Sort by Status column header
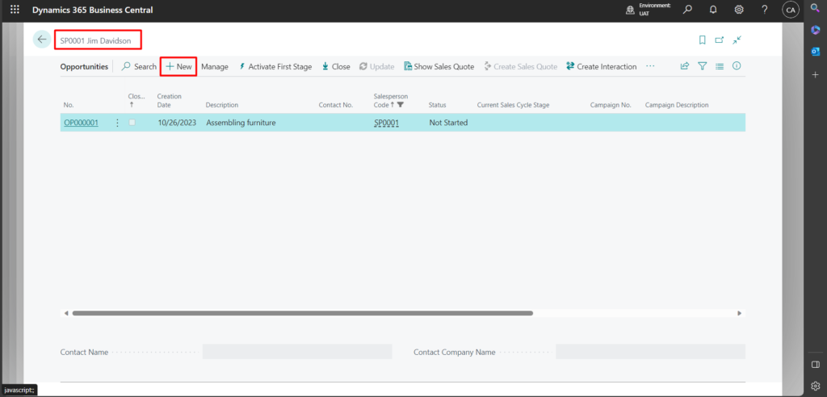 tap(437, 105)
